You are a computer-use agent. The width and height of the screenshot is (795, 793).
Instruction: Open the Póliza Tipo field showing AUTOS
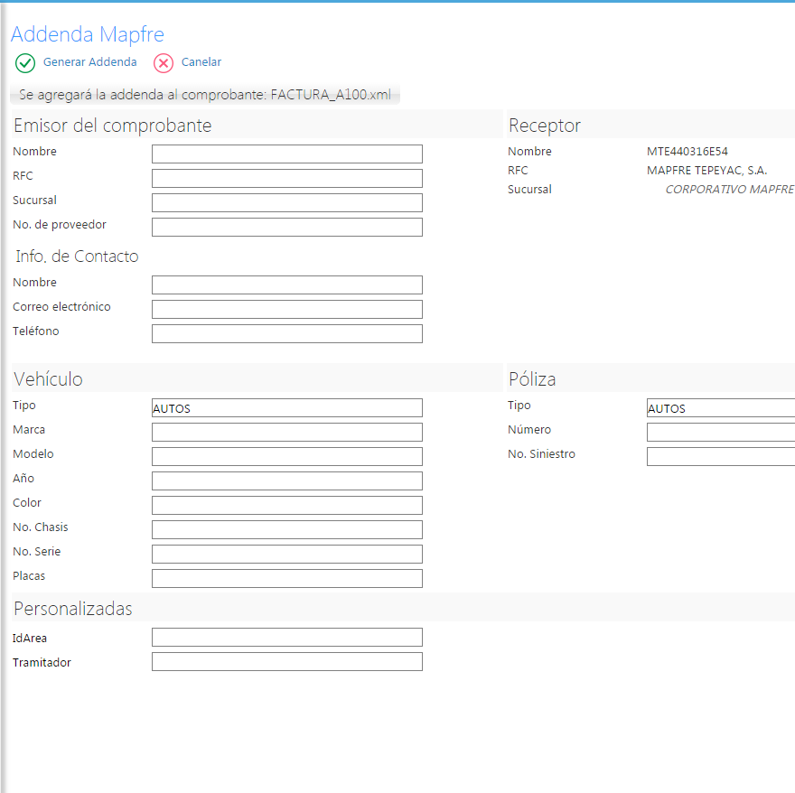(720, 408)
